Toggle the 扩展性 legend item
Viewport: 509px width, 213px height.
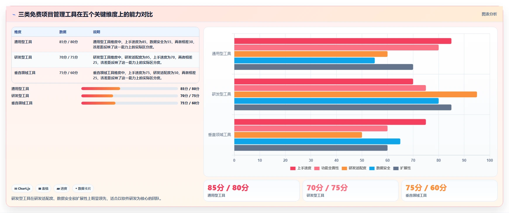[x=402, y=168]
